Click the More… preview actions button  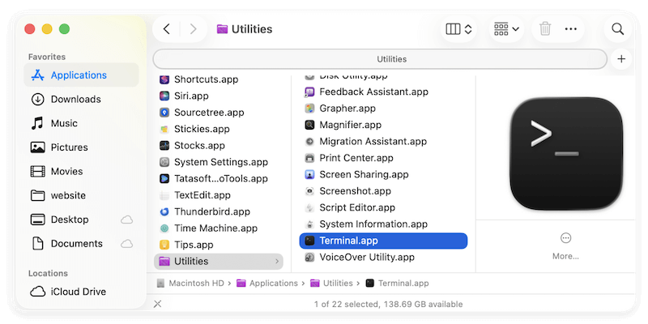click(565, 246)
